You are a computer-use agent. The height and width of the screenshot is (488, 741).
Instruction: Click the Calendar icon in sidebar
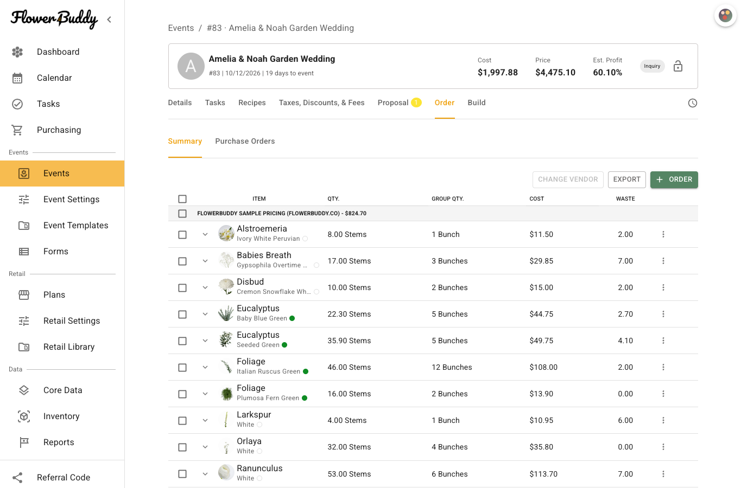(x=17, y=78)
